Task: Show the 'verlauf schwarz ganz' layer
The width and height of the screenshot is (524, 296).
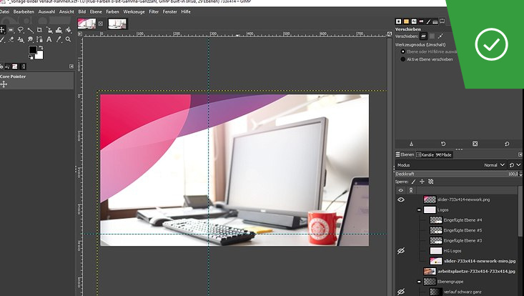Action: click(x=401, y=292)
